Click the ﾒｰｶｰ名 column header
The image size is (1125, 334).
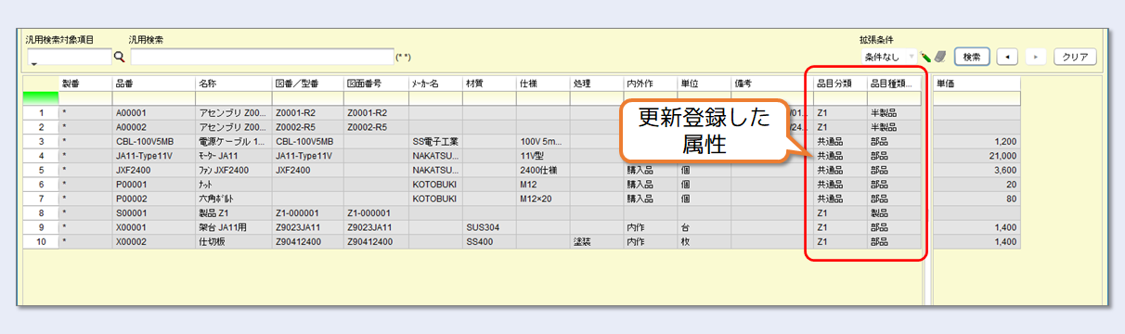coord(435,83)
